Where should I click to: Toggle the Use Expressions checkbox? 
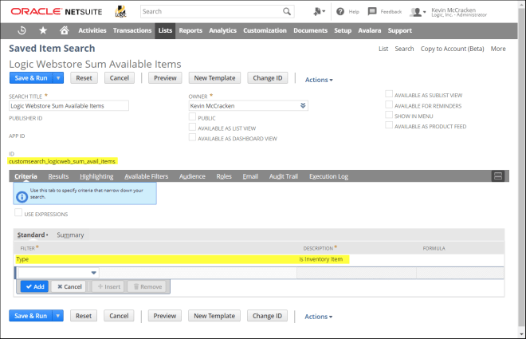[x=18, y=212]
